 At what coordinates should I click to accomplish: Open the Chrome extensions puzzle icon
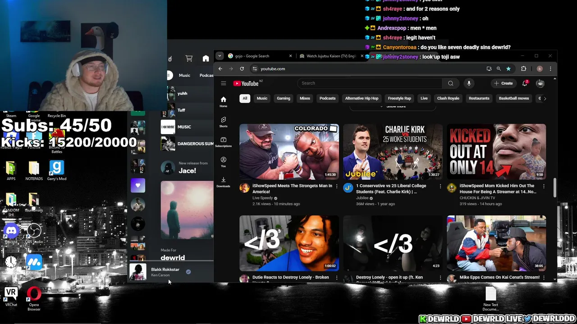pos(523,69)
